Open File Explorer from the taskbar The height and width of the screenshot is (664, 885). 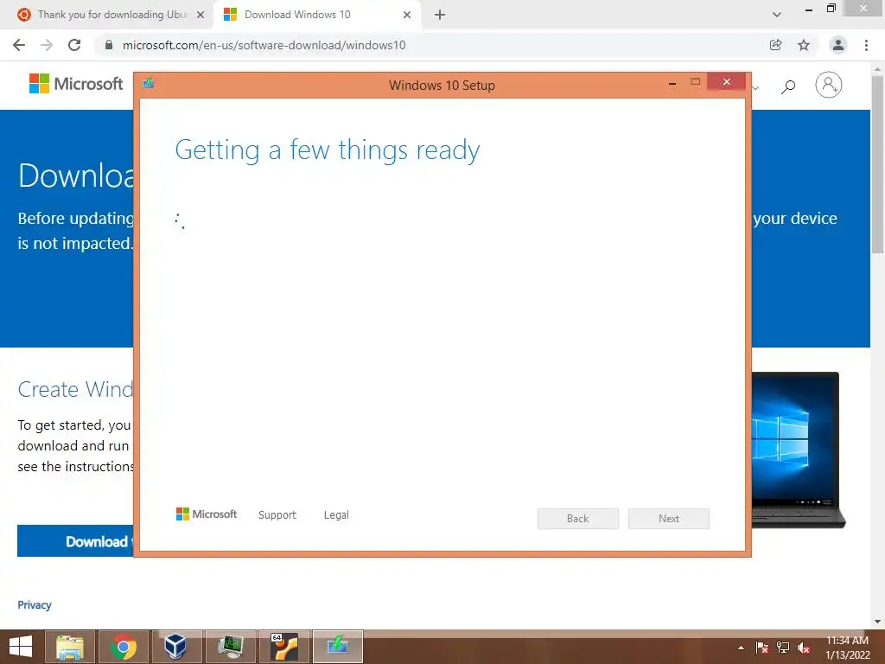[70, 647]
